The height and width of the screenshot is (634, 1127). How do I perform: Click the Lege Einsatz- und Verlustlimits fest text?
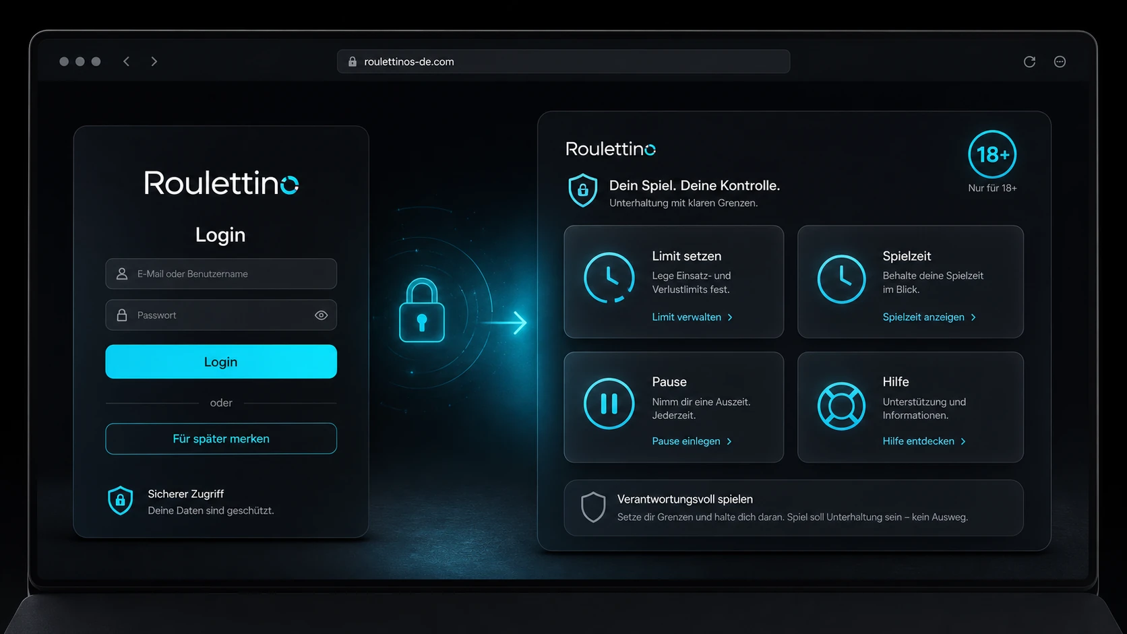(692, 282)
